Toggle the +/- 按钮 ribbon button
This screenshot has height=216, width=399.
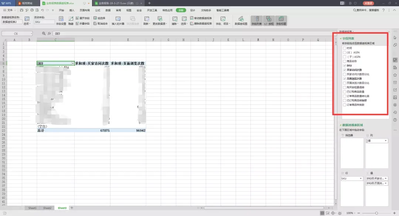269,21
